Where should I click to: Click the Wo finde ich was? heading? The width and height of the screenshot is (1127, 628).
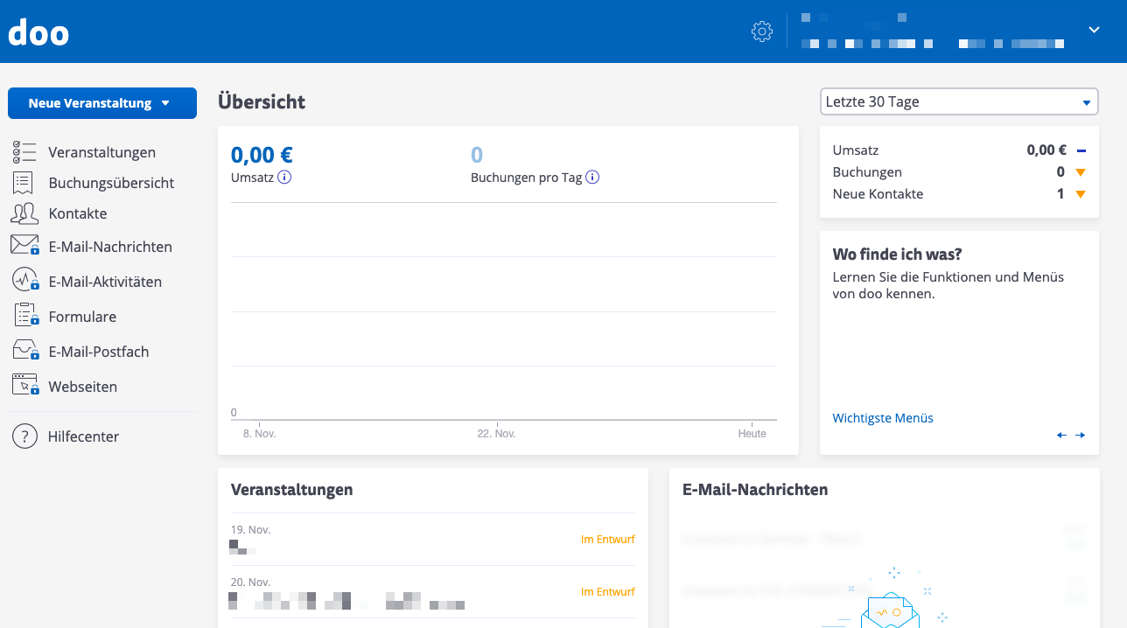[x=898, y=255]
